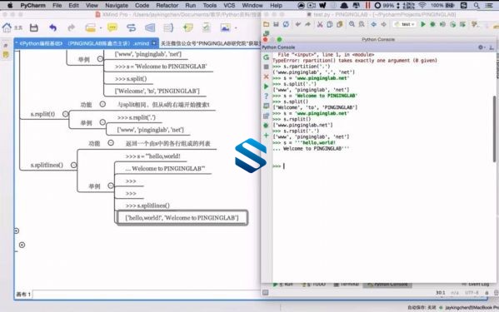The height and width of the screenshot is (312, 499).
Task: Rerun the Python console with green icon
Action: [x=266, y=57]
